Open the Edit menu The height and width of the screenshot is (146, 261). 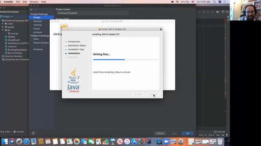coord(24,2)
